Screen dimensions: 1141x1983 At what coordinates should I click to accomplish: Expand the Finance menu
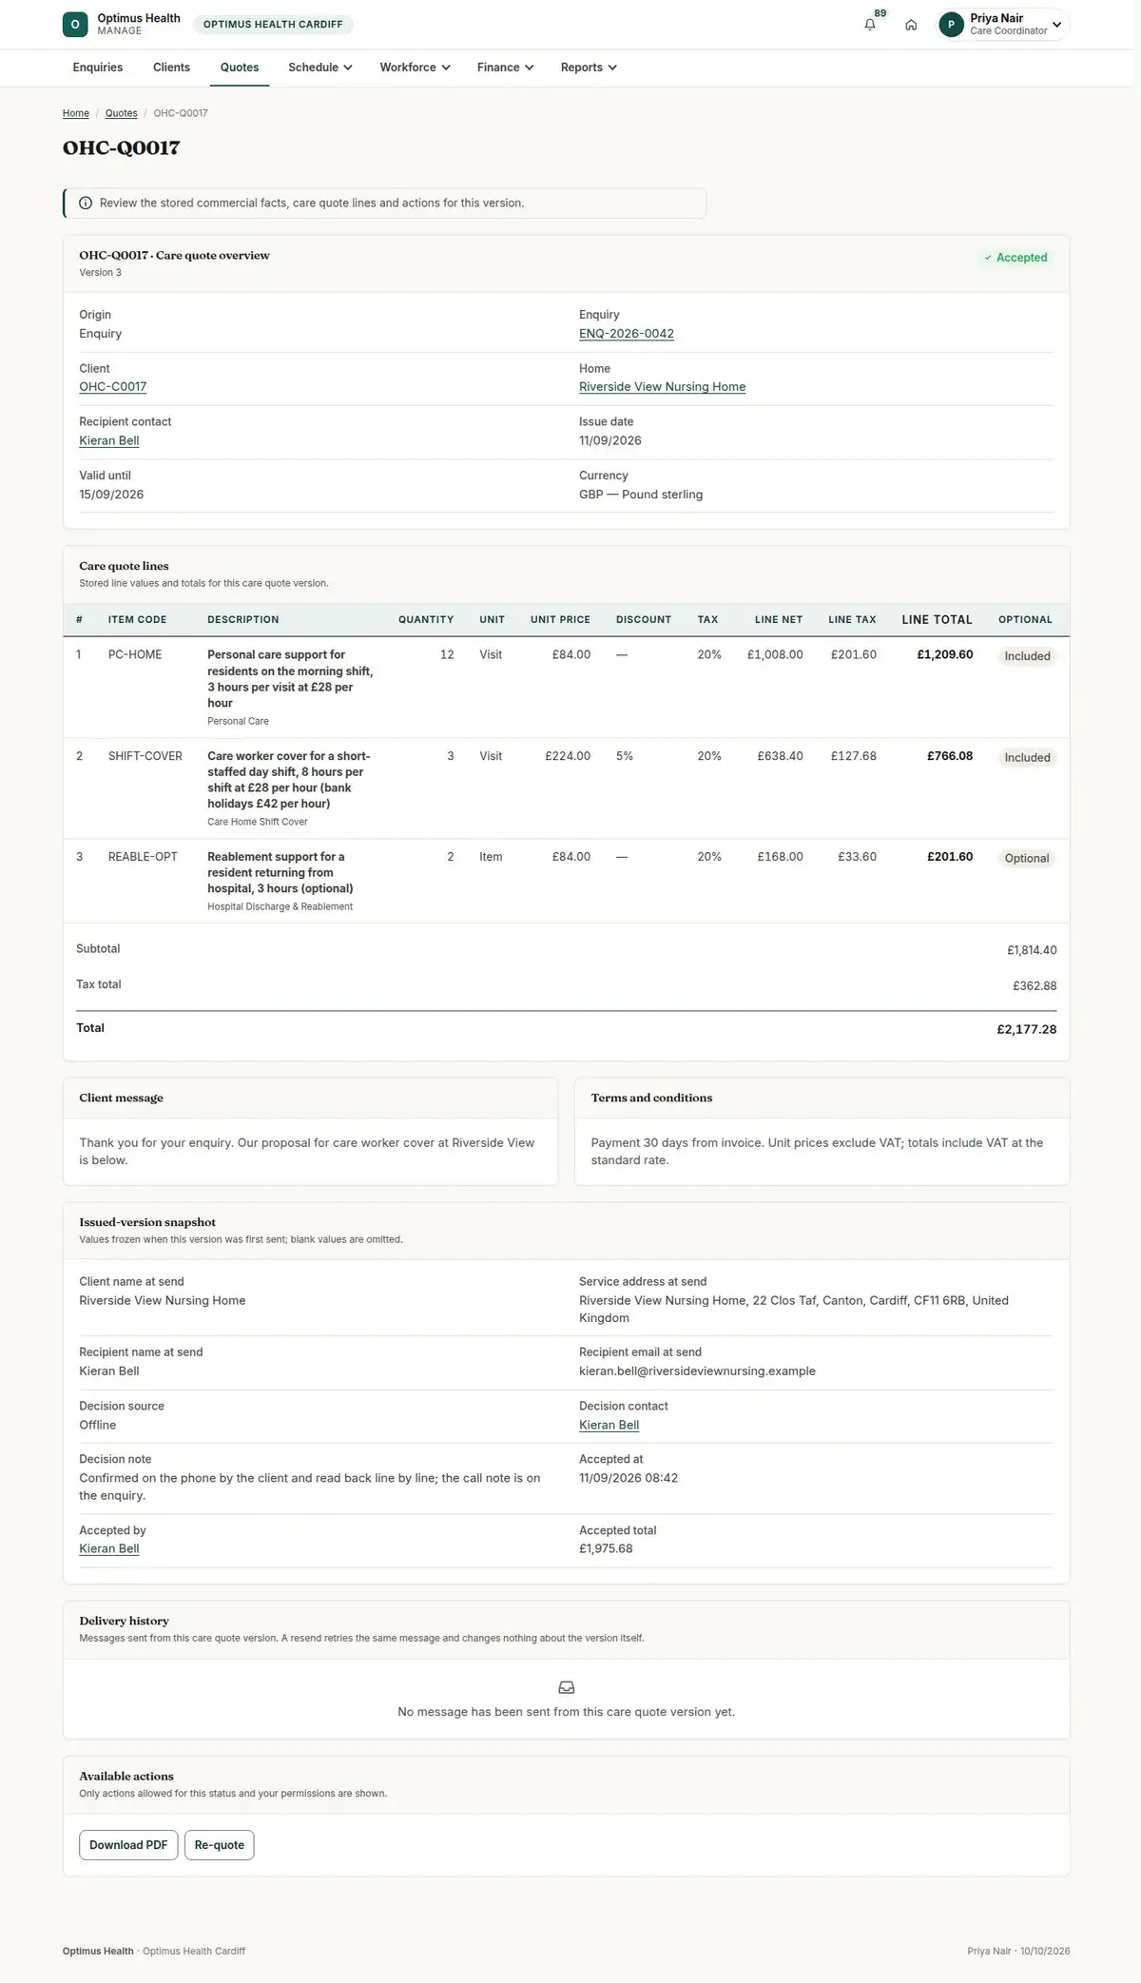pyautogui.click(x=506, y=68)
